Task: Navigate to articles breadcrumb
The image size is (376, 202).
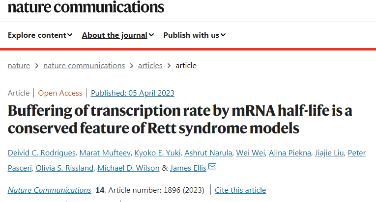Action: 150,65
